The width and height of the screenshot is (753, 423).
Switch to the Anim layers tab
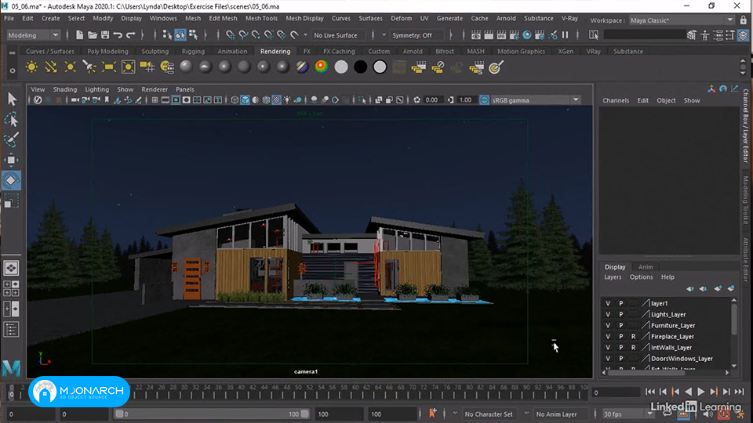[x=646, y=266]
